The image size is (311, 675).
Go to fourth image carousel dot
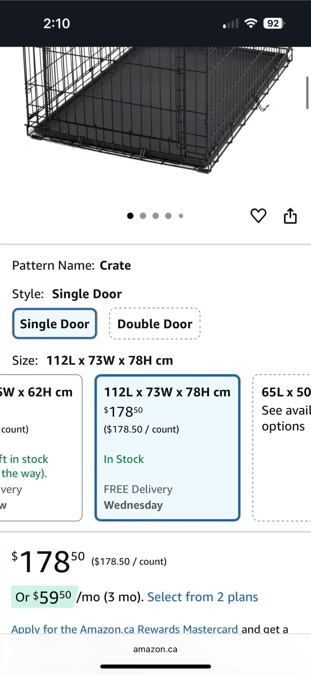click(168, 216)
